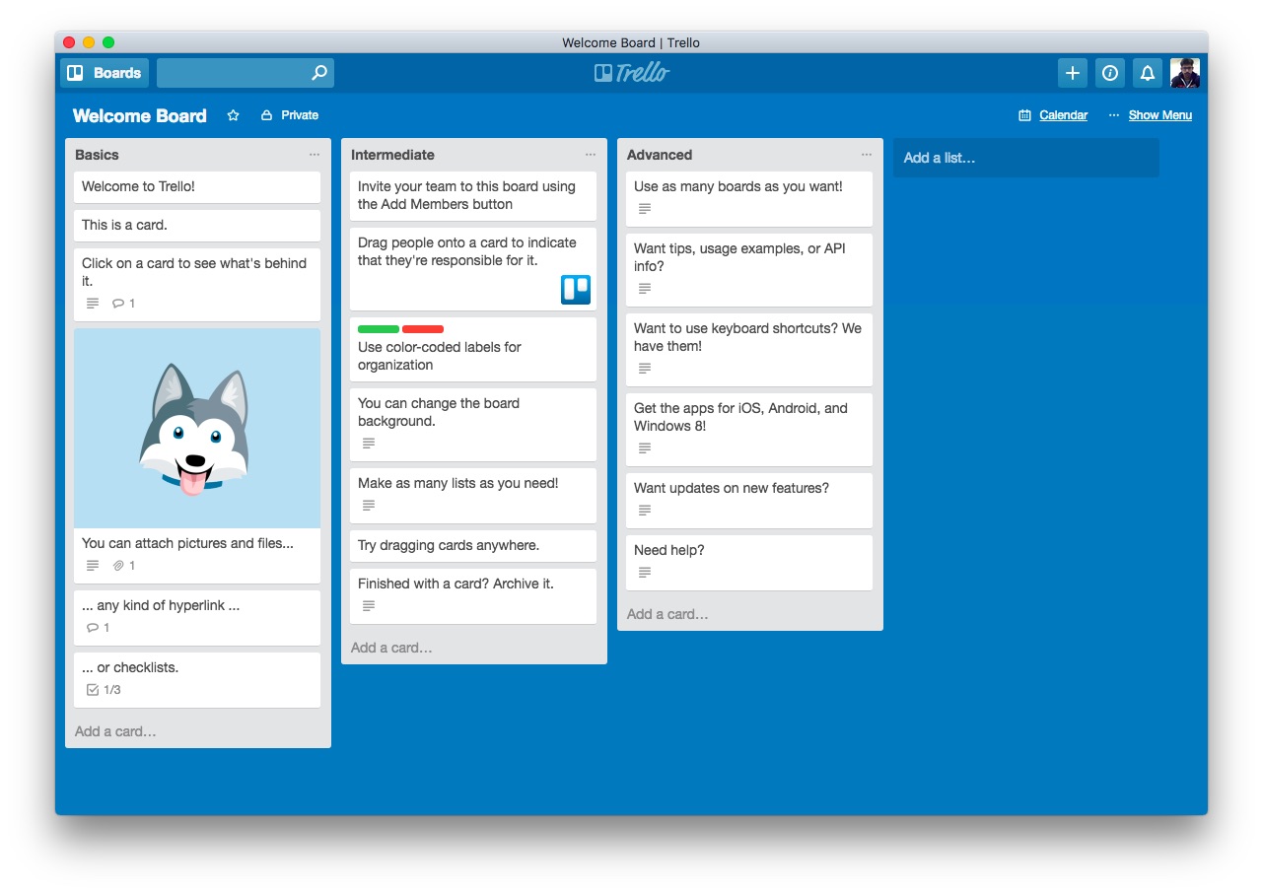Open the information icon button
This screenshot has width=1263, height=894.
coord(1110,73)
